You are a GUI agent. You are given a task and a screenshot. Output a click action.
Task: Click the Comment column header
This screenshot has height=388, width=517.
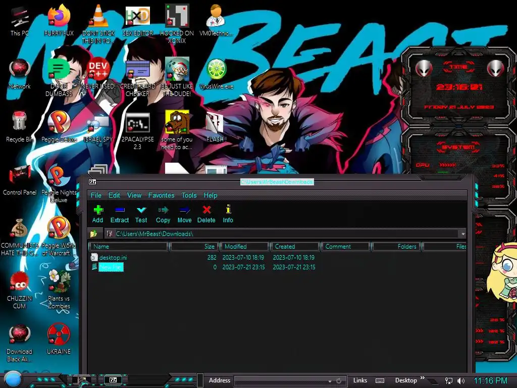coord(346,247)
